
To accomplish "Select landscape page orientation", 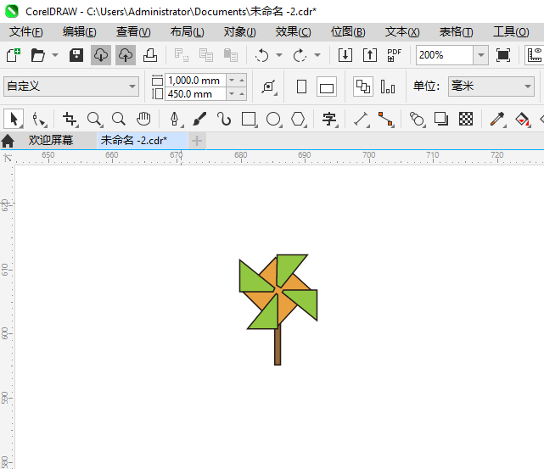I will [327, 87].
